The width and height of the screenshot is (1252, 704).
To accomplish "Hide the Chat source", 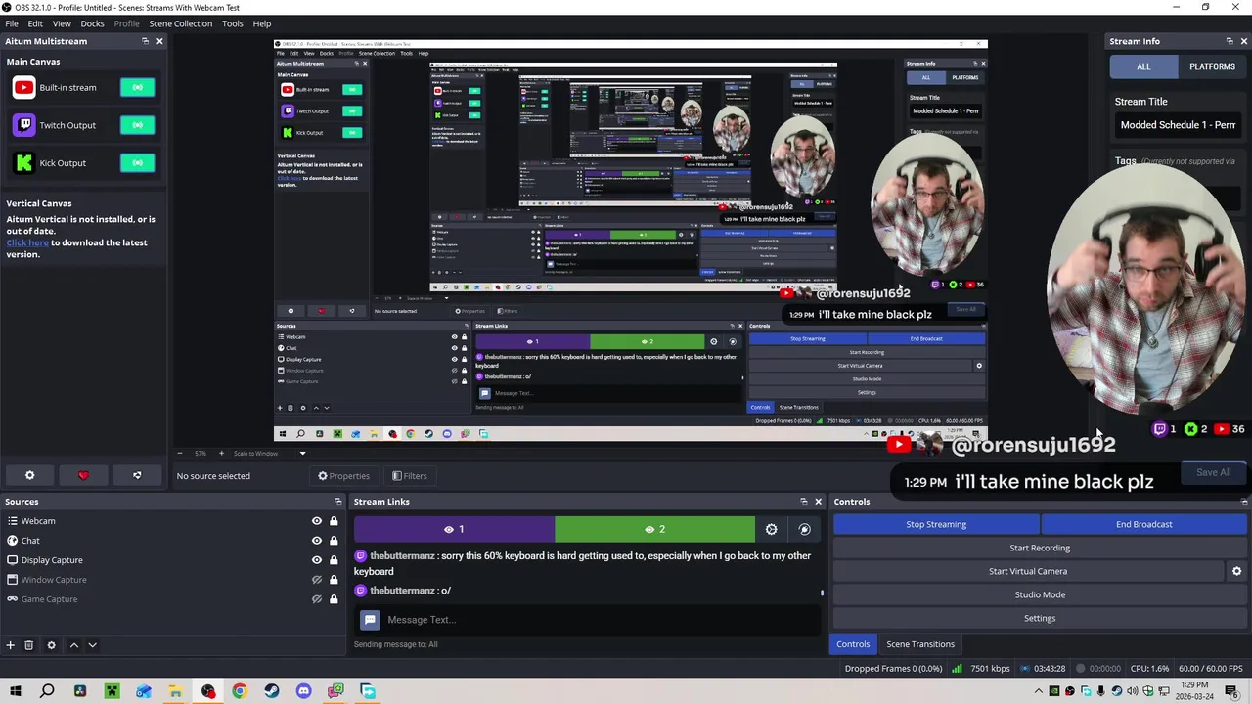I will (316, 541).
